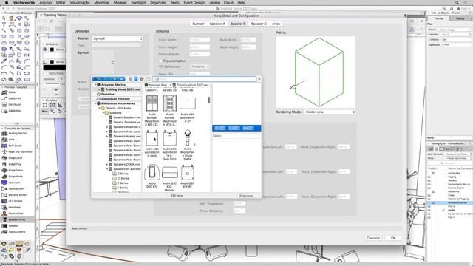Click the Spotlight search icon in menu bar

coord(457,2)
